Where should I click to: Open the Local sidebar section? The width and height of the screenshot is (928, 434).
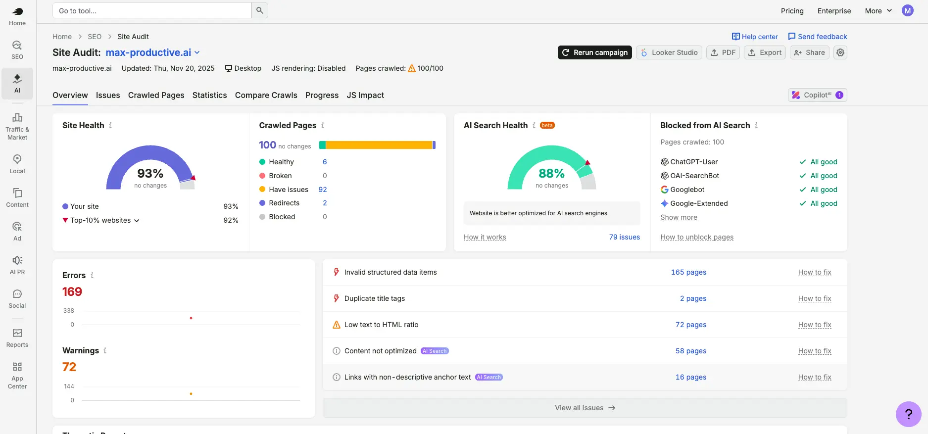pos(17,164)
